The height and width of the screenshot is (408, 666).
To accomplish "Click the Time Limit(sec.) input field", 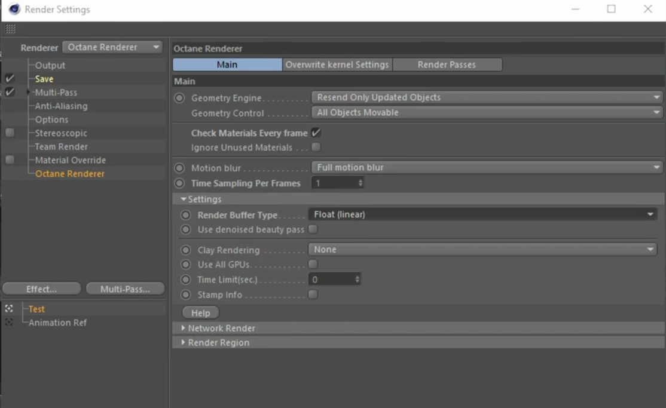I will pyautogui.click(x=331, y=280).
